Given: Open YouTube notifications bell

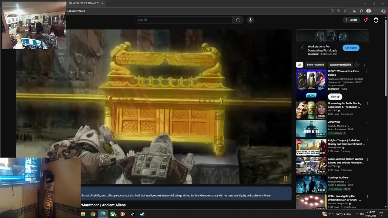Looking at the screenshot, I should (x=366, y=20).
